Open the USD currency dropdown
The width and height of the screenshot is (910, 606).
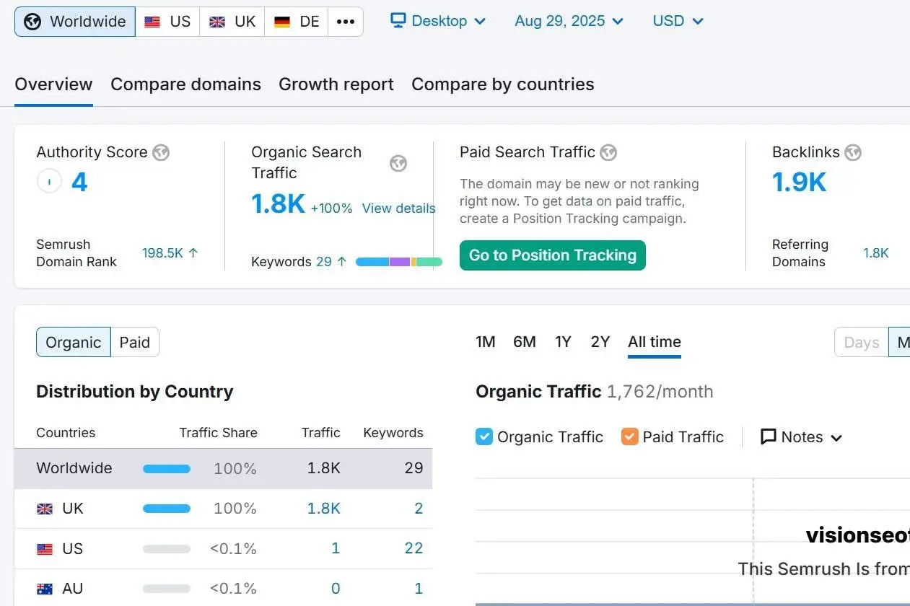click(677, 21)
